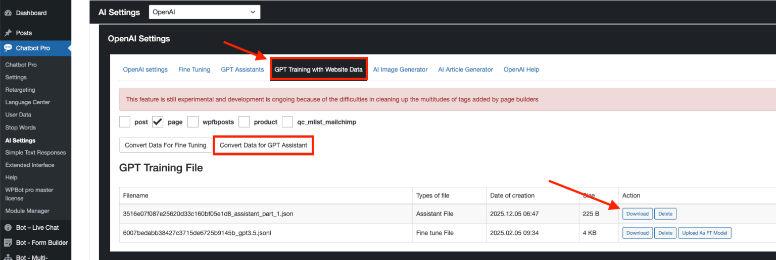Click Convert Data For Fine Tuning button
This screenshot has width=776, height=260.
(166, 145)
